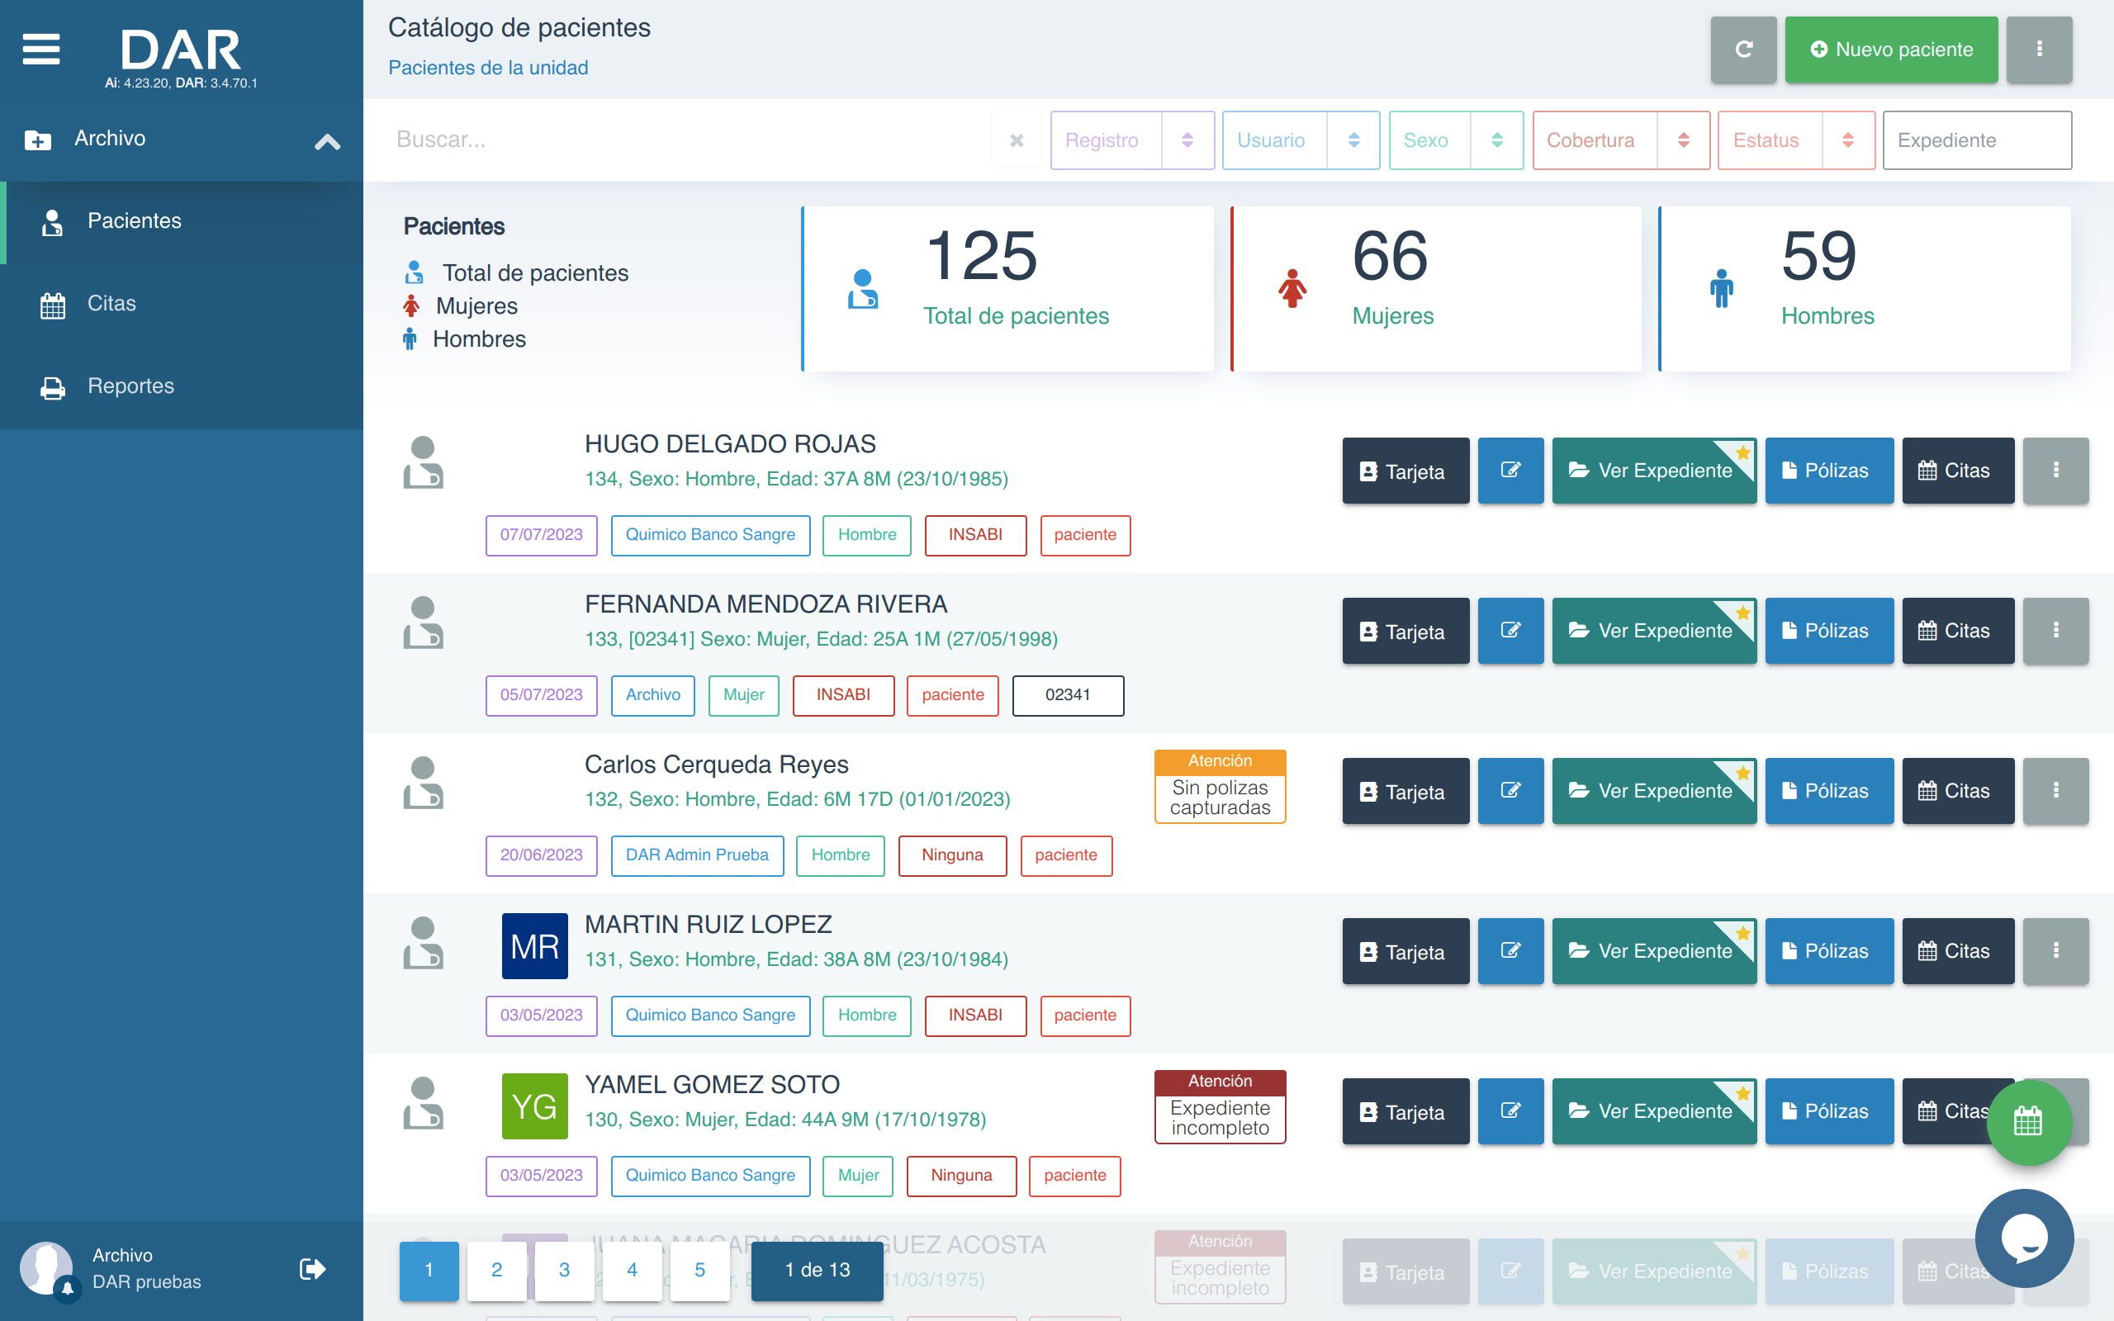The height and width of the screenshot is (1321, 2114).
Task: Open the Cobertura filter dropdown
Action: pos(1620,140)
